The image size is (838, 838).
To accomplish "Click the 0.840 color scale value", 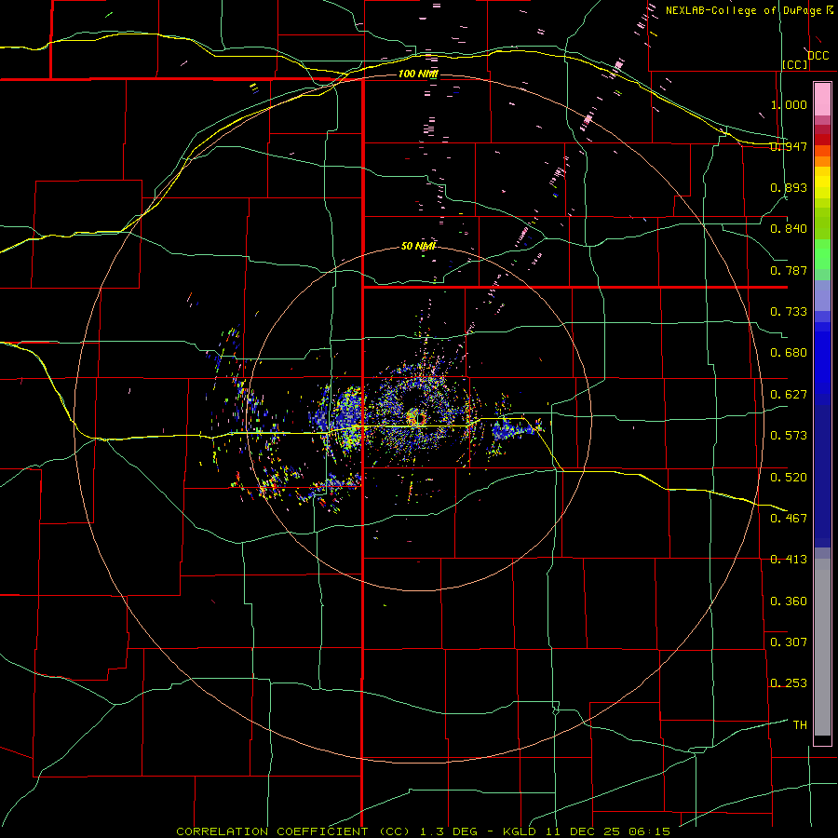I will [789, 229].
